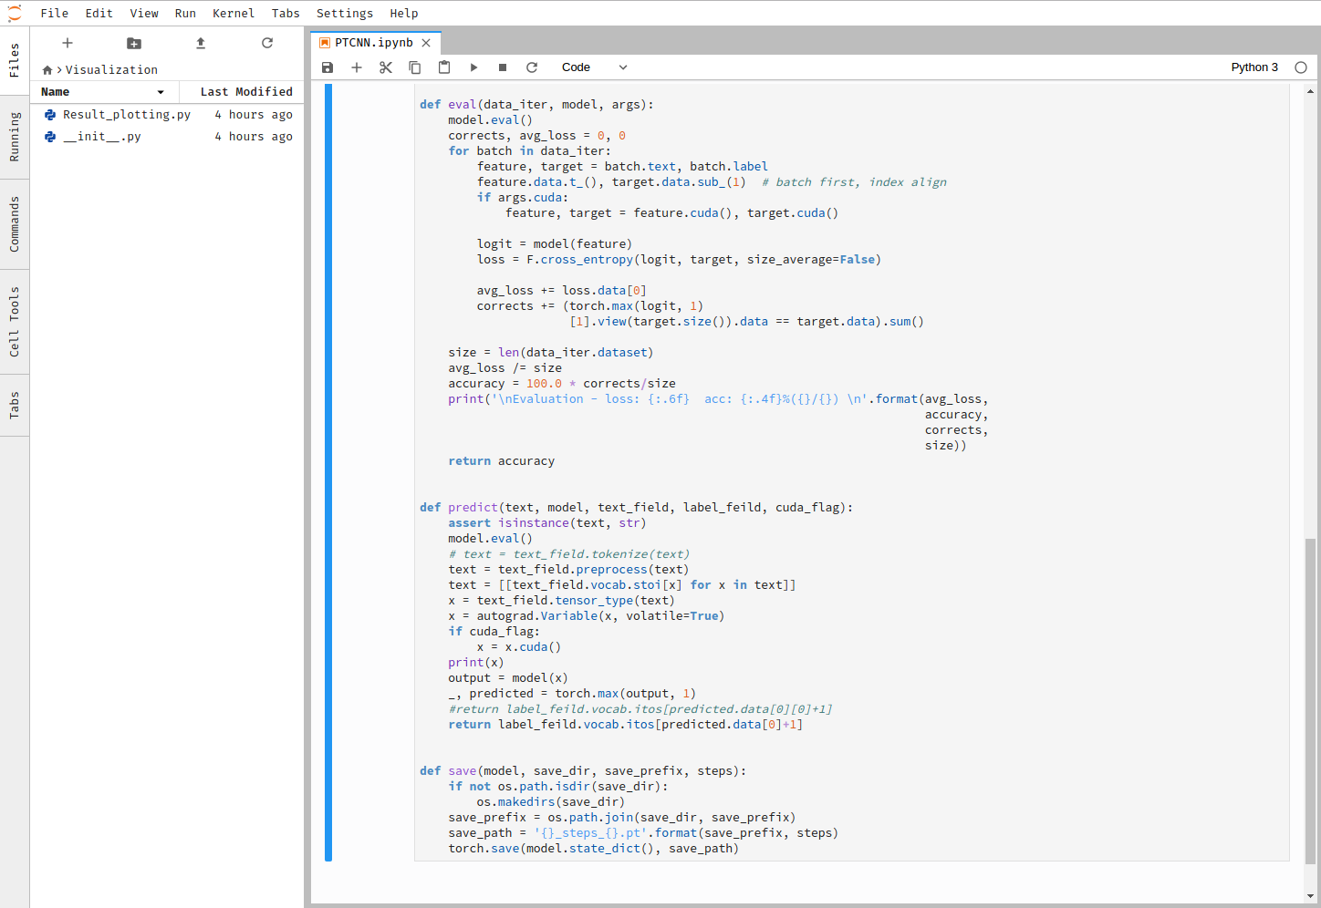Click on 'def save' line in code

pos(583,771)
